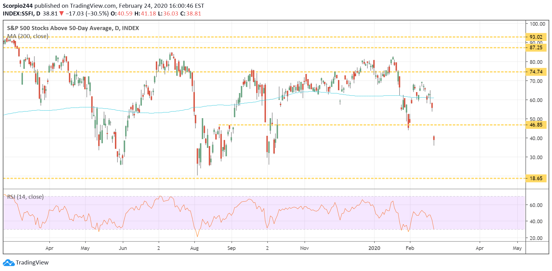Click the Sep label on the time axis
This screenshot has height=271, width=552.
click(x=232, y=248)
